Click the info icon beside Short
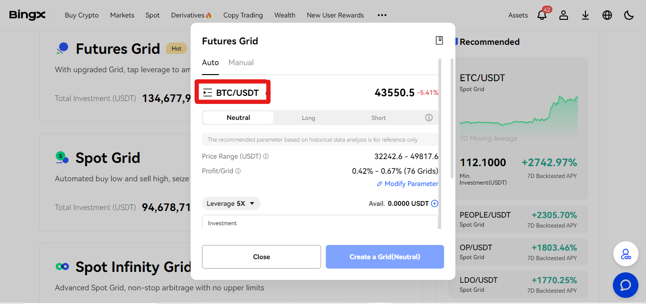The image size is (646, 304). point(429,118)
